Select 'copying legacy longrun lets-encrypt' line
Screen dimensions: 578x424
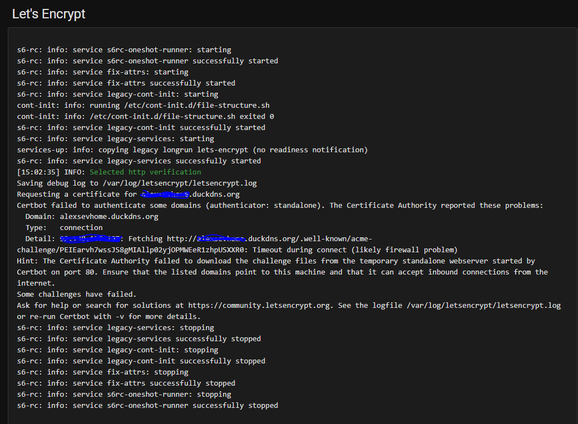pyautogui.click(x=192, y=149)
